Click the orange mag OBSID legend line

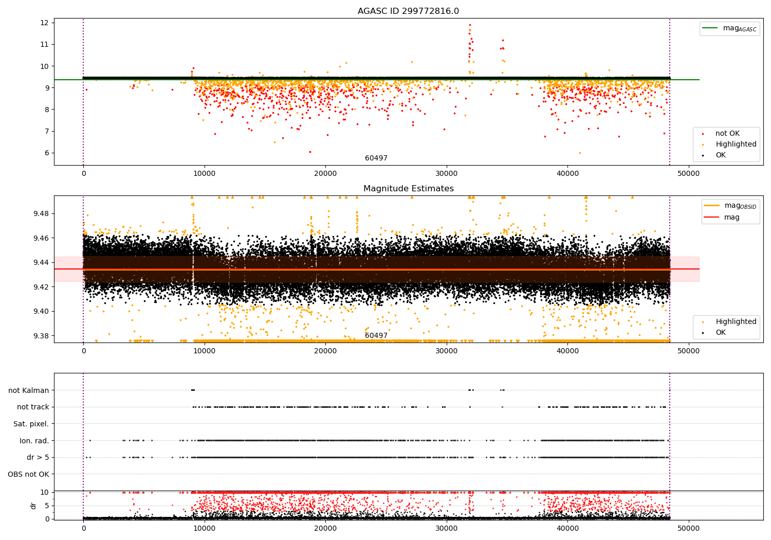tap(712, 206)
